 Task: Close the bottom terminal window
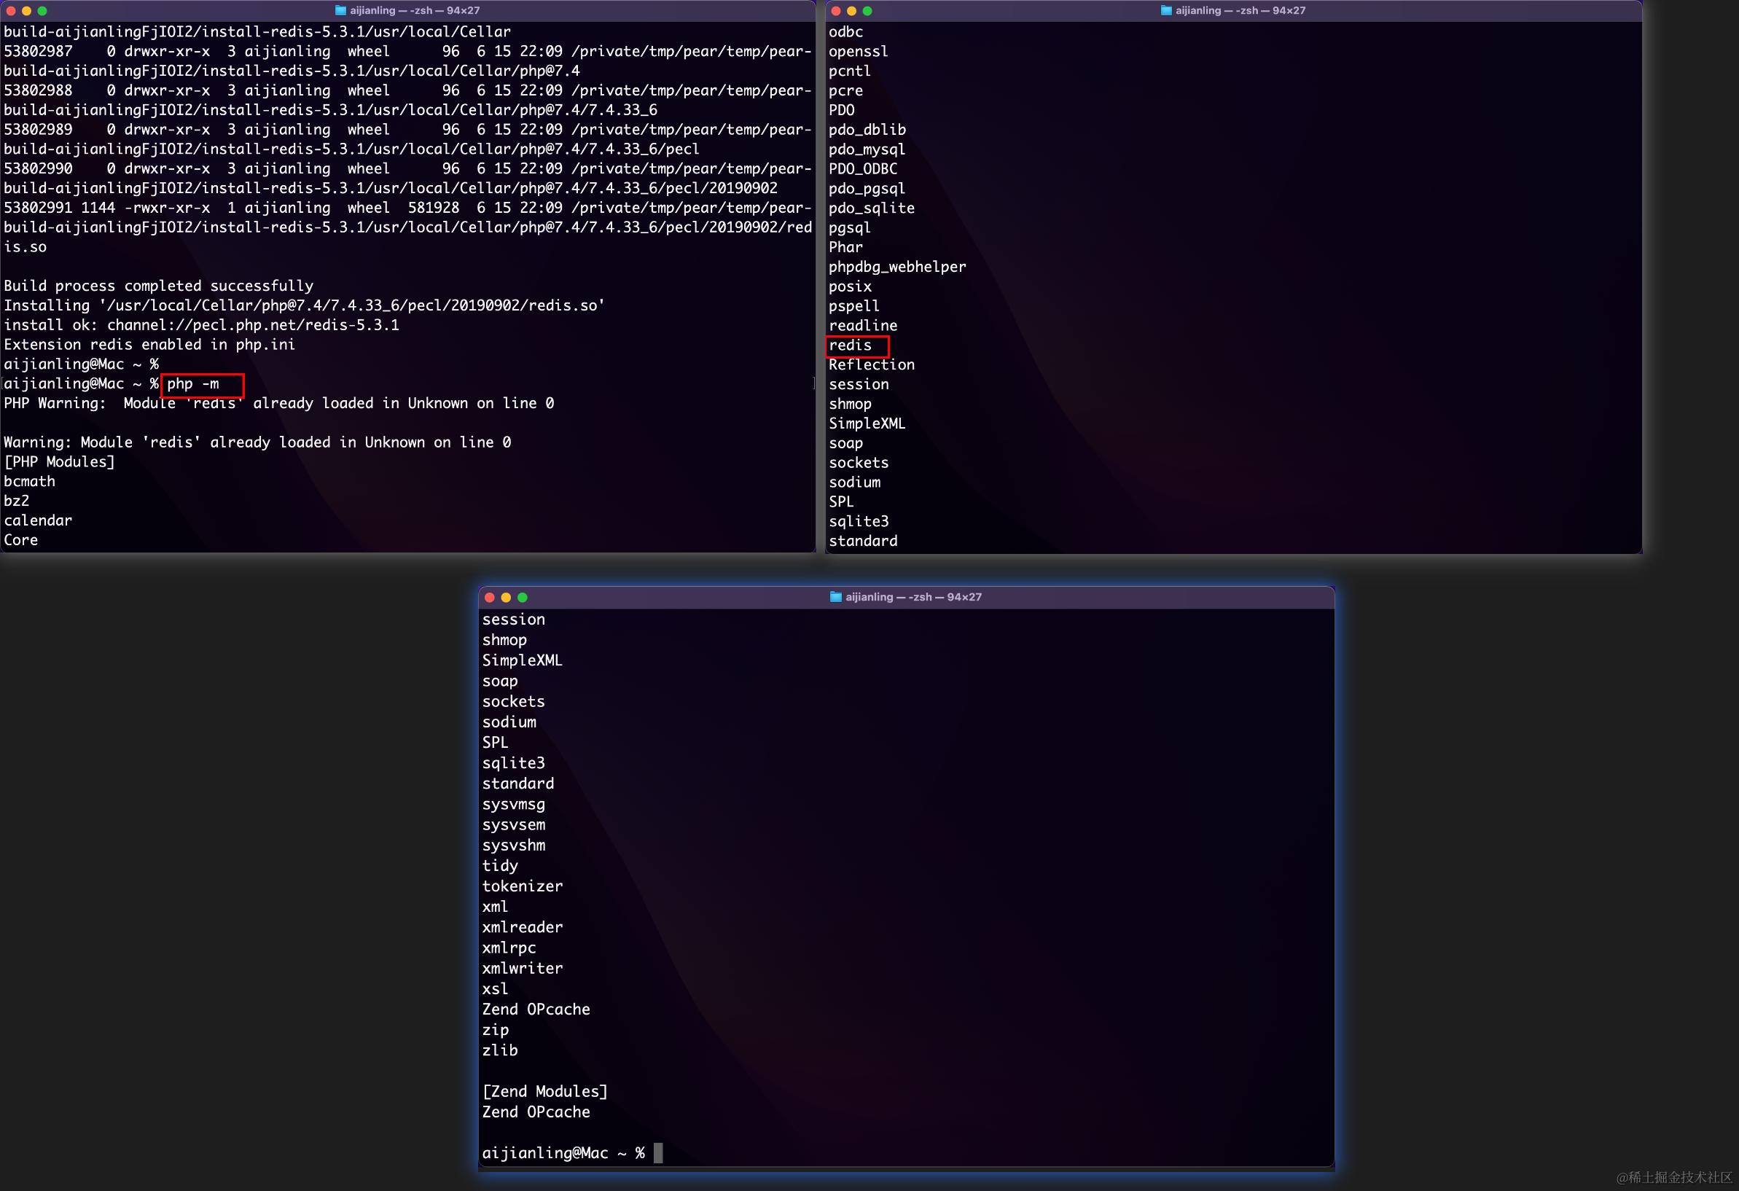(x=490, y=598)
